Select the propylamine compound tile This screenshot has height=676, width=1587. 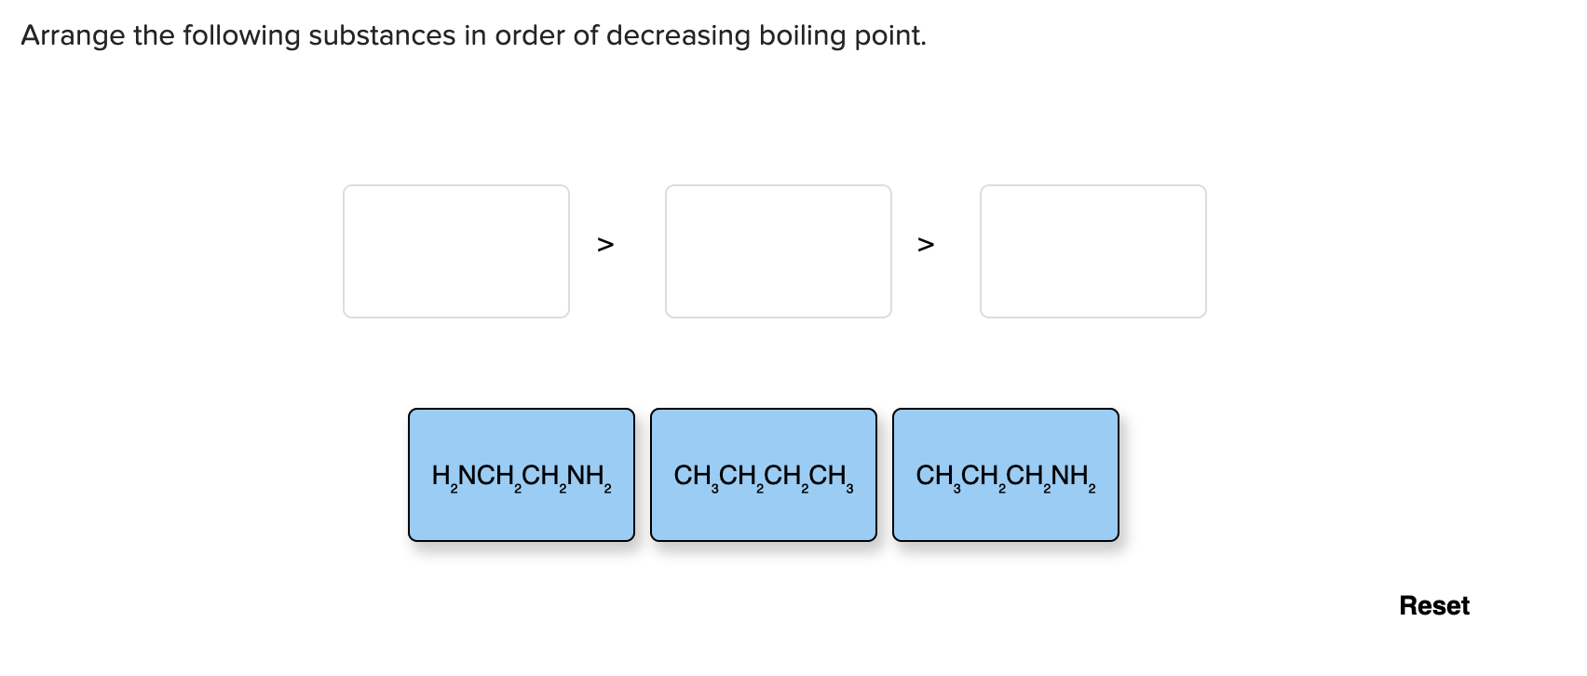1005,474
